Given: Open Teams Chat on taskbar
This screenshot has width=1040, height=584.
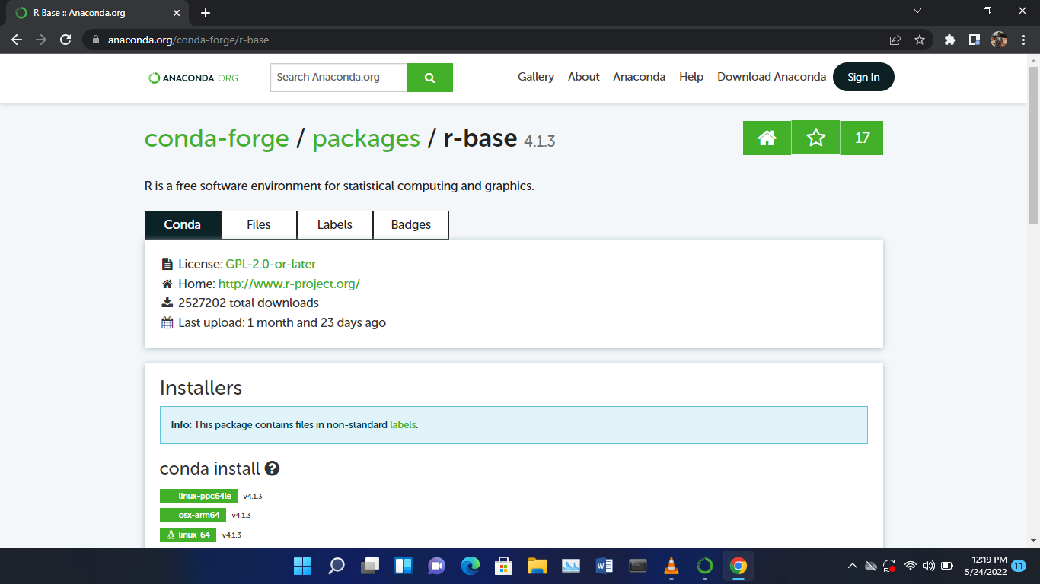Looking at the screenshot, I should point(437,566).
